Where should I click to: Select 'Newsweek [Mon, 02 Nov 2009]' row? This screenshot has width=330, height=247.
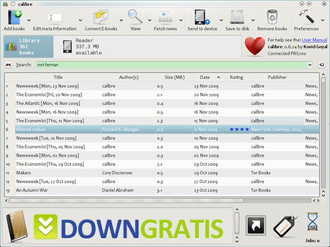167,155
